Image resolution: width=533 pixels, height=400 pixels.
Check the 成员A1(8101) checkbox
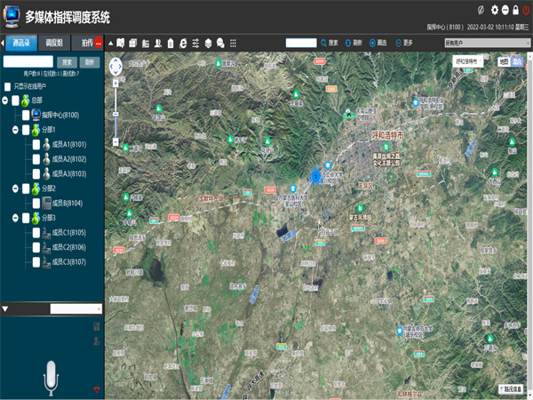36,145
